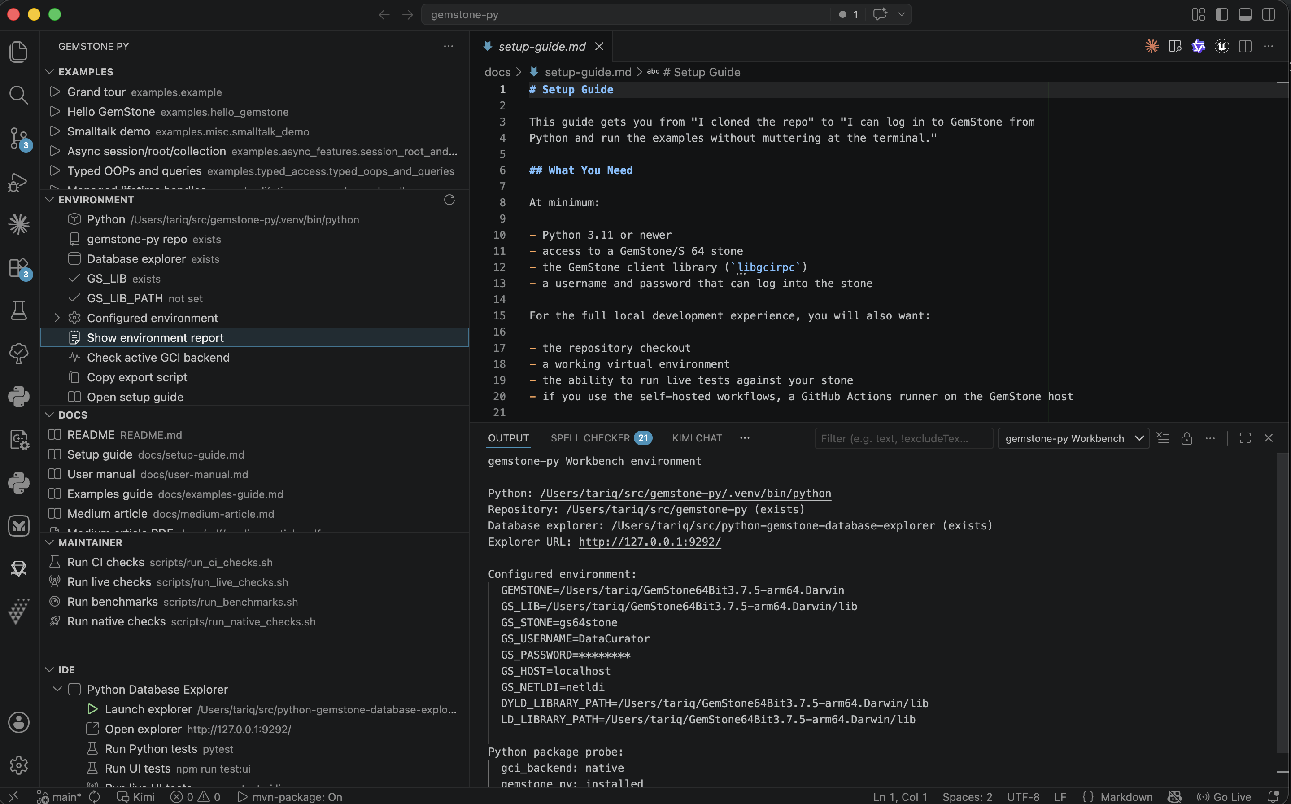Switch to the OUTPUT tab
Viewport: 1291px width, 804px height.
tap(508, 438)
